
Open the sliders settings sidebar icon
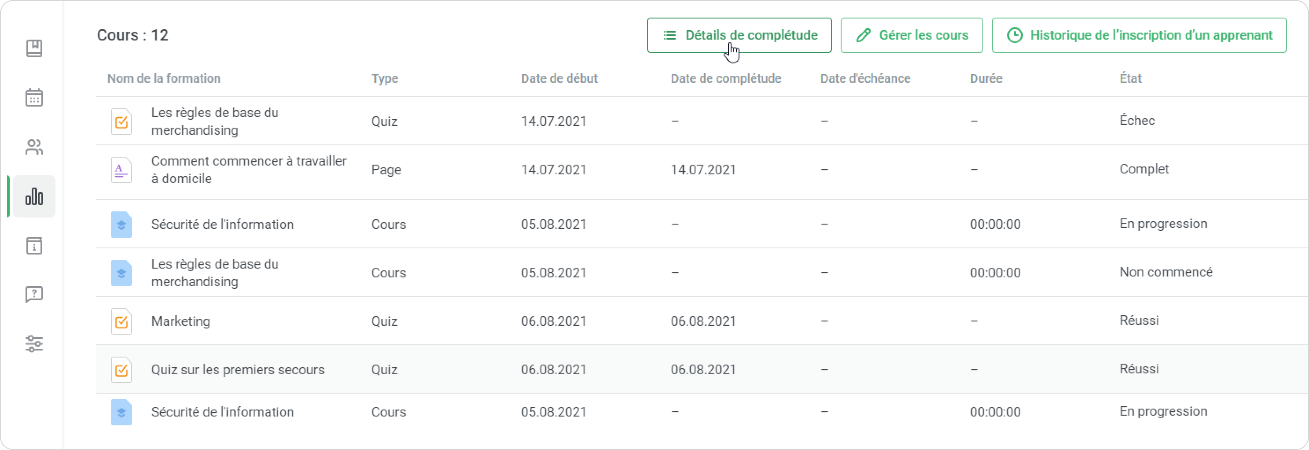click(34, 344)
